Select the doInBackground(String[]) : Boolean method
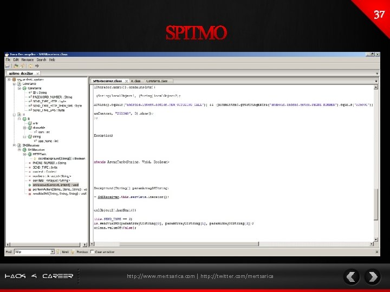The height and width of the screenshot is (292, 390). tap(61, 158)
